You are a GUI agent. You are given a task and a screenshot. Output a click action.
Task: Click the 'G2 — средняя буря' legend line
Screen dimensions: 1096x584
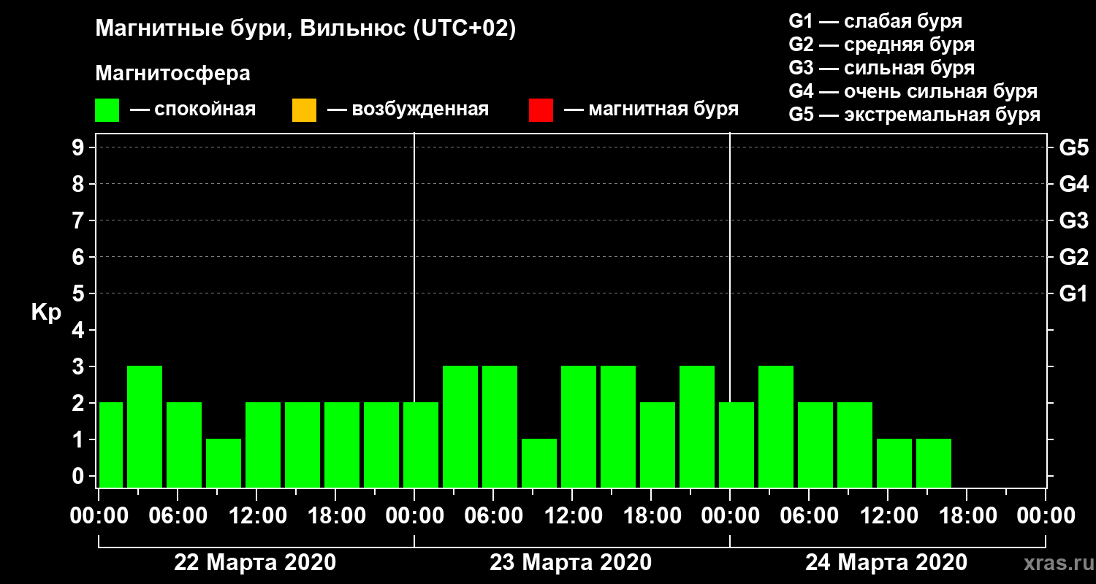(x=881, y=45)
